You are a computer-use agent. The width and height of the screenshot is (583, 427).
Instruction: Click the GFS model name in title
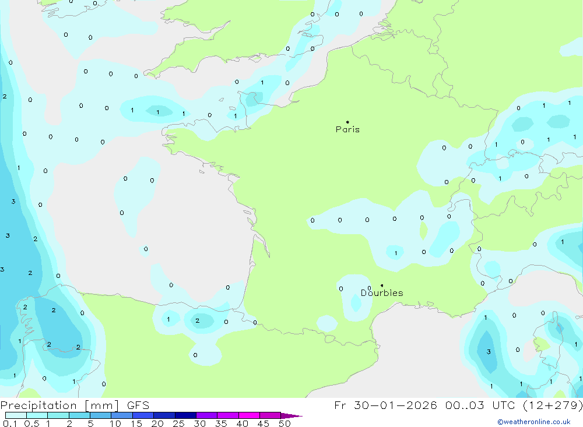tap(138, 405)
